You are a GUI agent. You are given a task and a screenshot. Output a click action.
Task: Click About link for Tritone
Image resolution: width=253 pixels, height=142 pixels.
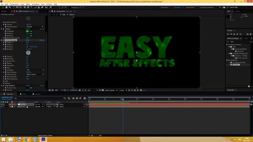42,29
